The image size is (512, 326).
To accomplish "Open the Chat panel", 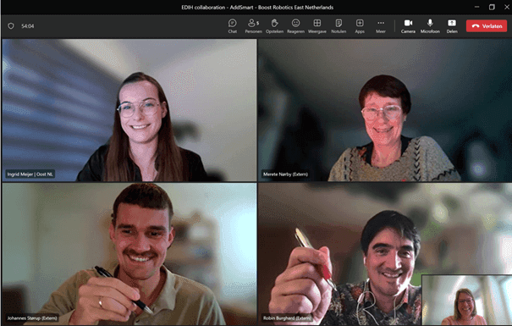I will click(x=232, y=26).
